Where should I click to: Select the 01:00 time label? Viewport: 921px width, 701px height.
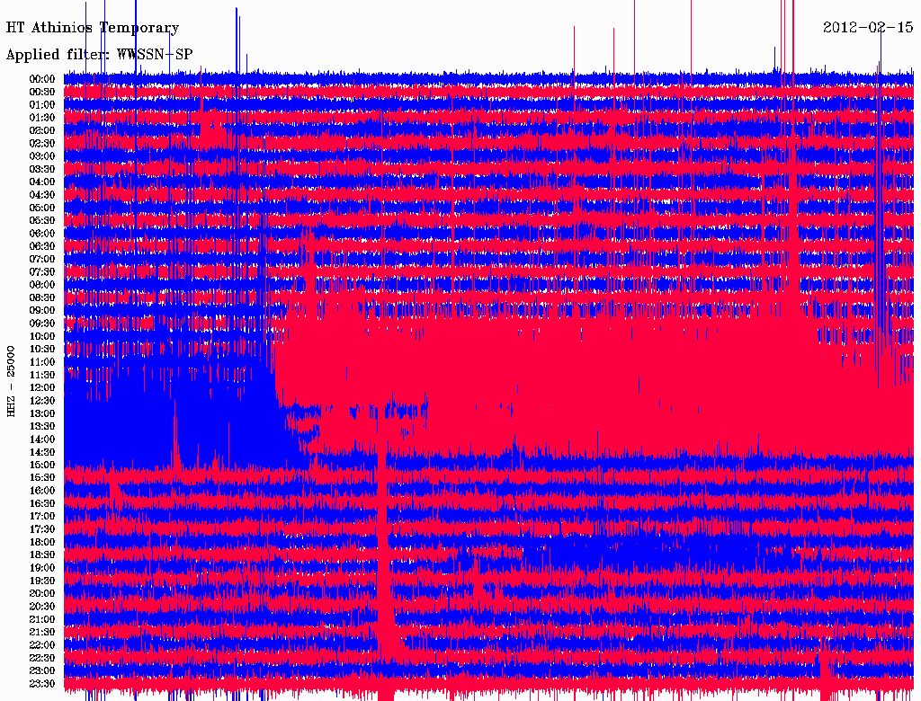[x=42, y=105]
